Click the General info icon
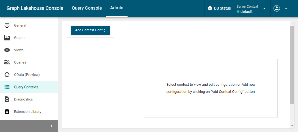298x132 pixels. (x=7, y=25)
